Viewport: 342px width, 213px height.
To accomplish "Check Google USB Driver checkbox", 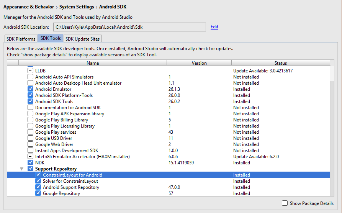I will (30, 138).
